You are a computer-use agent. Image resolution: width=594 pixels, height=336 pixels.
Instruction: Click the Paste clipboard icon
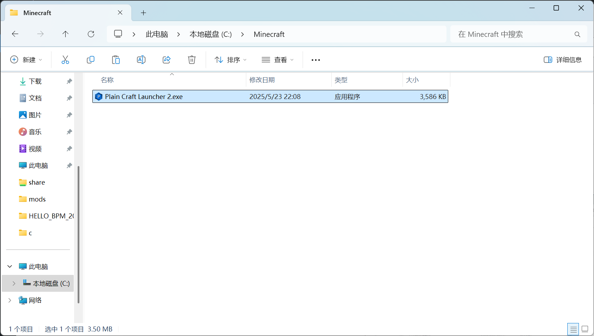pyautogui.click(x=116, y=60)
